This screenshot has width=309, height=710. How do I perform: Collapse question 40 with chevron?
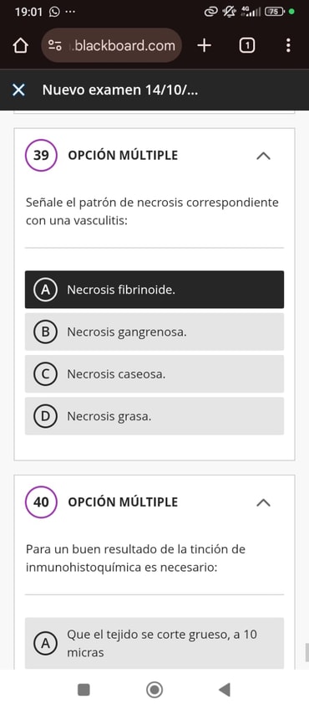263,502
